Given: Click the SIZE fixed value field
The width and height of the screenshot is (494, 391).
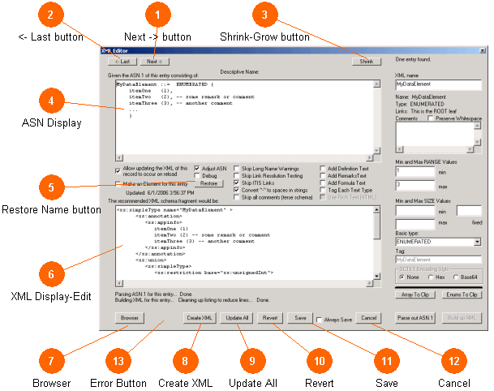Looking at the screenshot, I should (469, 210).
